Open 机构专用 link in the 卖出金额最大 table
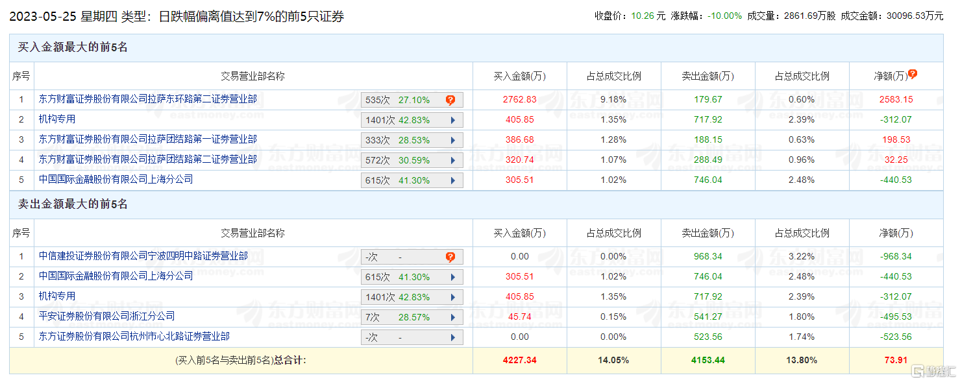Image resolution: width=960 pixels, height=382 pixels. (x=57, y=296)
